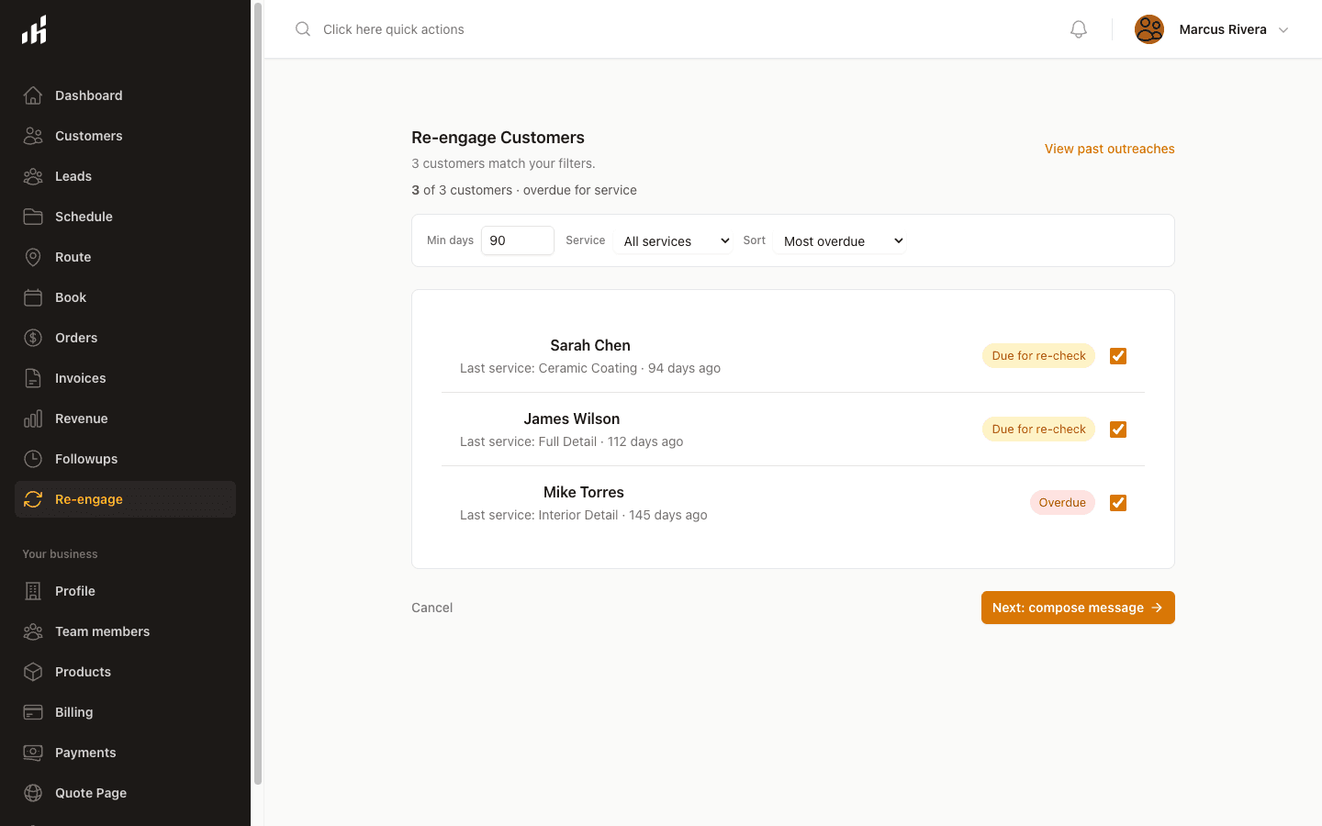Open the All services dropdown
Viewport: 1322px width, 826px height.
(x=674, y=240)
